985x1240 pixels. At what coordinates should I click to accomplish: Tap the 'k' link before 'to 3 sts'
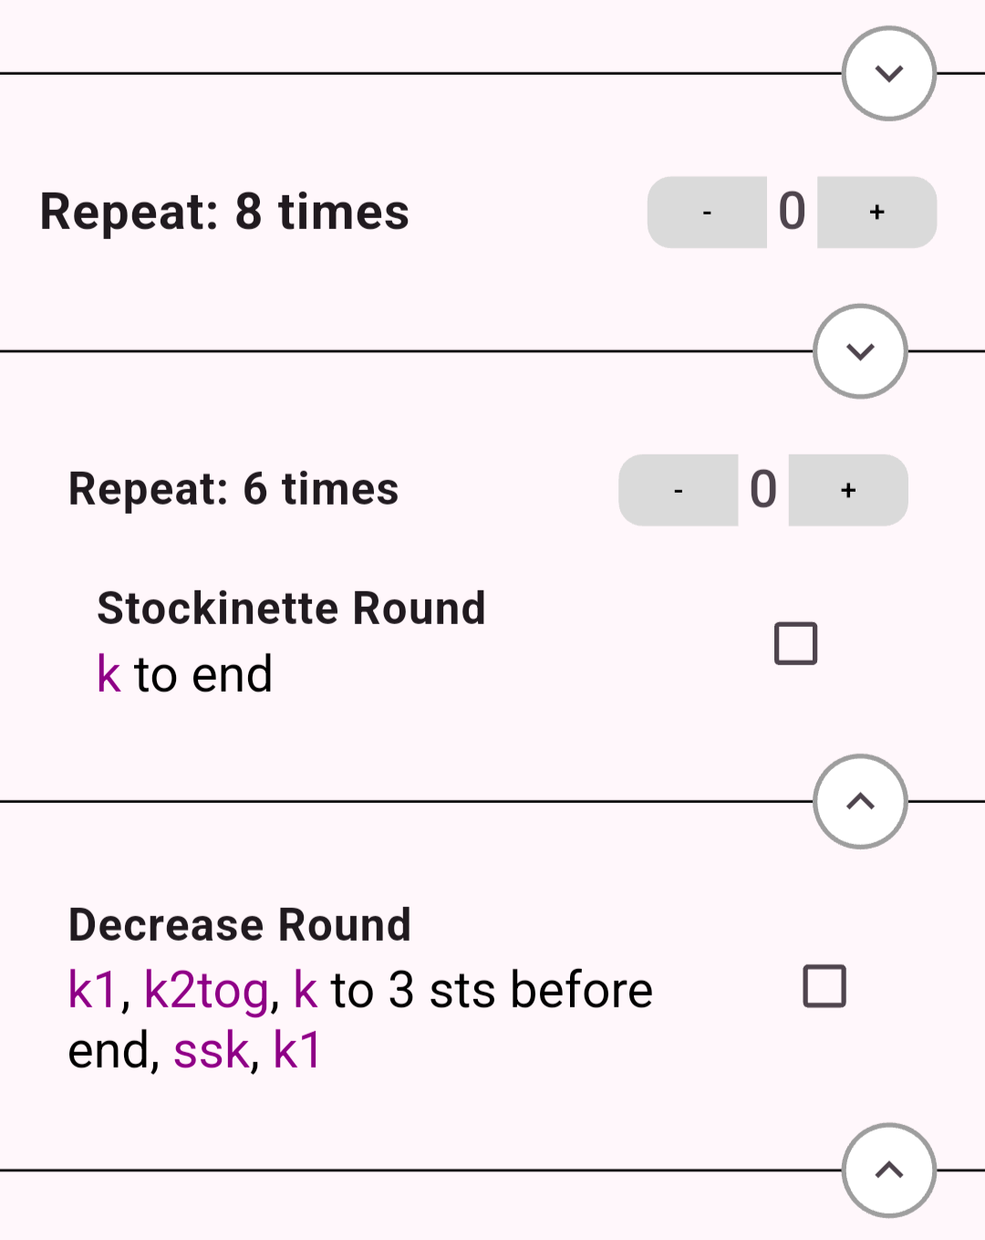tap(305, 991)
